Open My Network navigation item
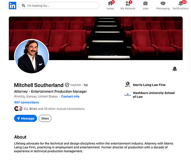This screenshot has width=191, height=162. [x=128, y=5]
